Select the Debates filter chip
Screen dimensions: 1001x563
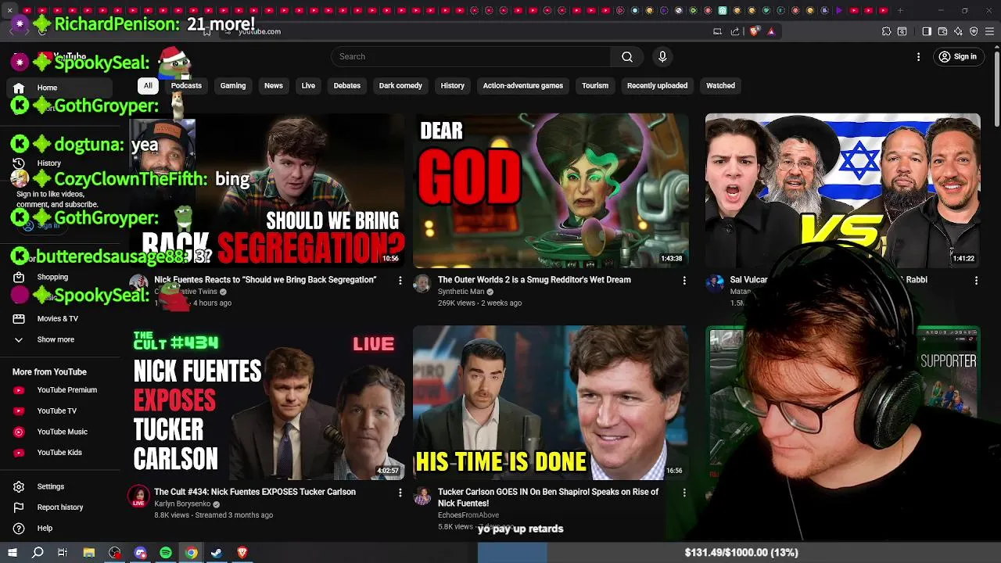[347, 85]
